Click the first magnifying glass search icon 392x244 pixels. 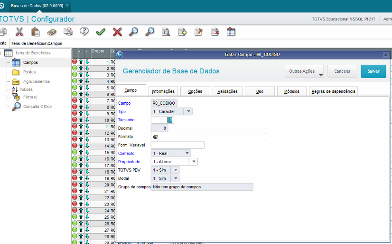click(x=133, y=32)
